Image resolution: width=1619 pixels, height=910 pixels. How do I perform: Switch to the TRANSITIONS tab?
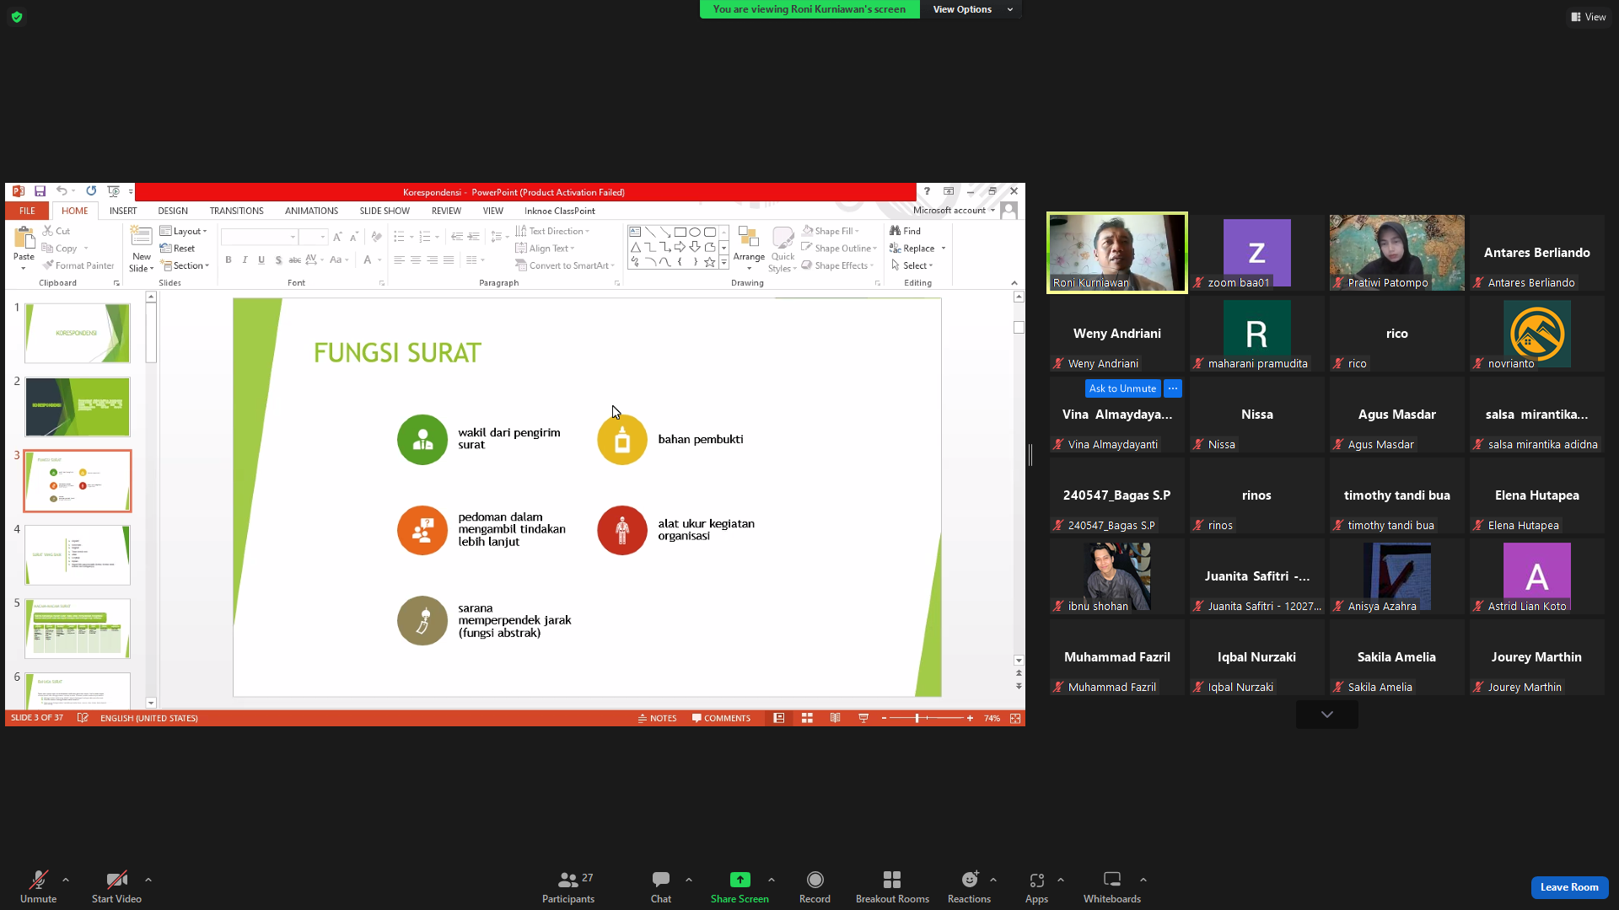237,211
